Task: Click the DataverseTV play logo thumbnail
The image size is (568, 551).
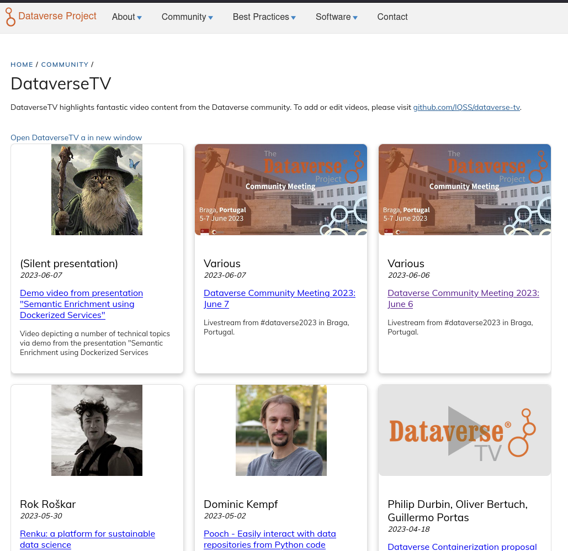Action: (x=464, y=430)
